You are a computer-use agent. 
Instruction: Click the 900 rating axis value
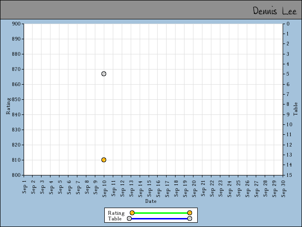pyautogui.click(x=16, y=24)
